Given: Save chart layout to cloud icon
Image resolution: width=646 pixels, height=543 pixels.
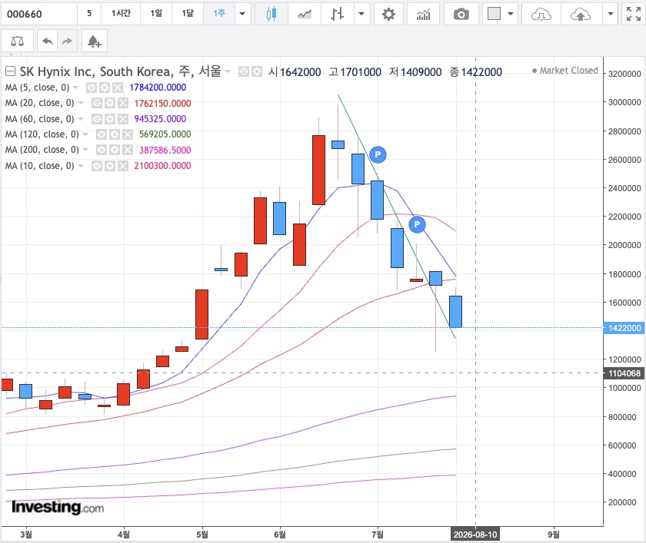Looking at the screenshot, I should [x=580, y=14].
